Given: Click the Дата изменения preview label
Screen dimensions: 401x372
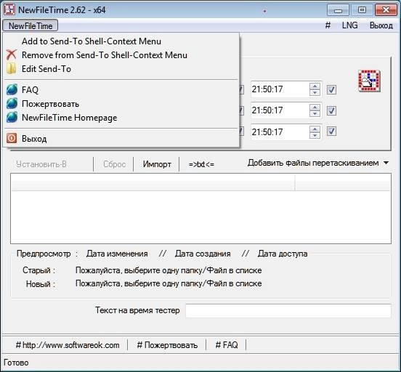Looking at the screenshot, I should click(x=117, y=254).
